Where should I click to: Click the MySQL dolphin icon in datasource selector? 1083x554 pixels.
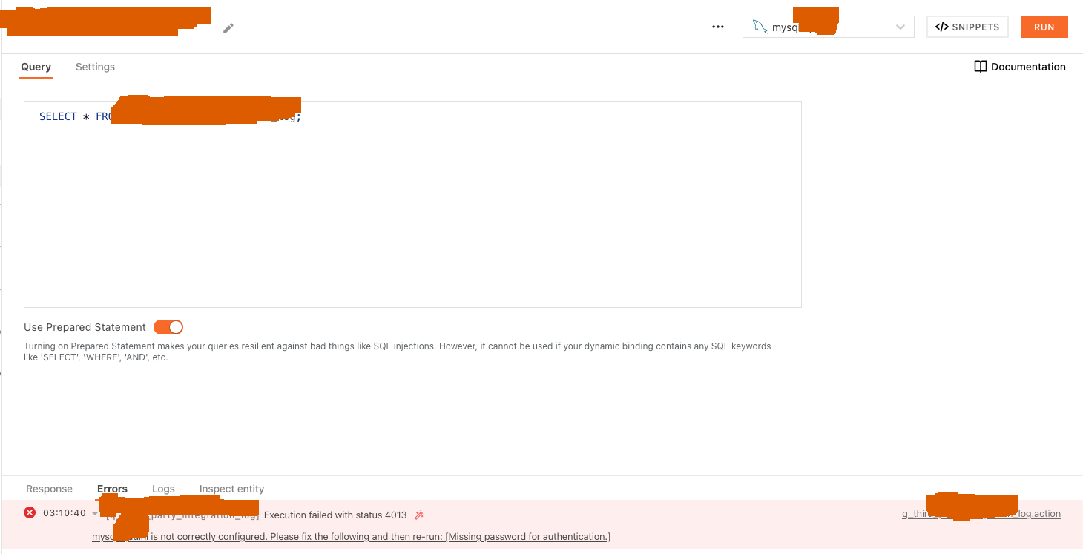pos(759,26)
